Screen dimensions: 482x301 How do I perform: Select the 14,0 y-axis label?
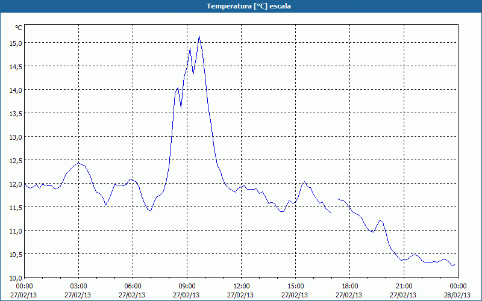click(16, 90)
